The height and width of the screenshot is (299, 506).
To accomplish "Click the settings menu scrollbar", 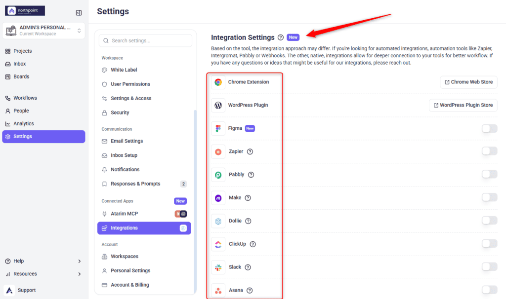I will [x=195, y=201].
